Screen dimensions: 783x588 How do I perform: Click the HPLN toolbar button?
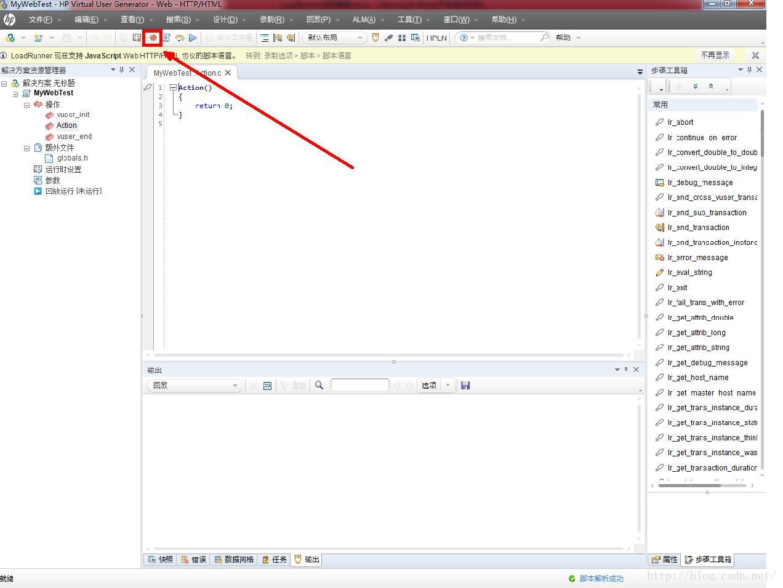[x=436, y=38]
